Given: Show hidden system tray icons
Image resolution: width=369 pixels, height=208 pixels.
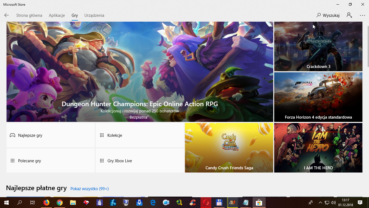Looking at the screenshot, I should (320, 202).
